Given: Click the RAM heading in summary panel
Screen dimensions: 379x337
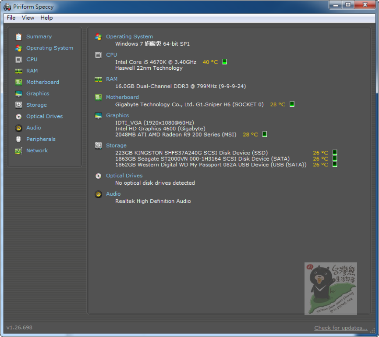Looking at the screenshot, I should coord(112,79).
